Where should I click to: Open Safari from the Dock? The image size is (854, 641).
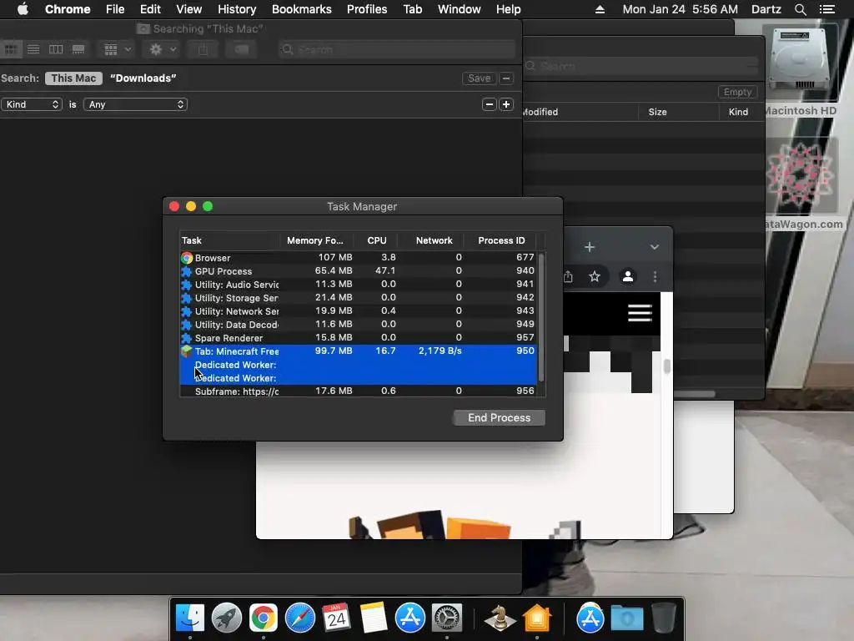click(x=300, y=618)
